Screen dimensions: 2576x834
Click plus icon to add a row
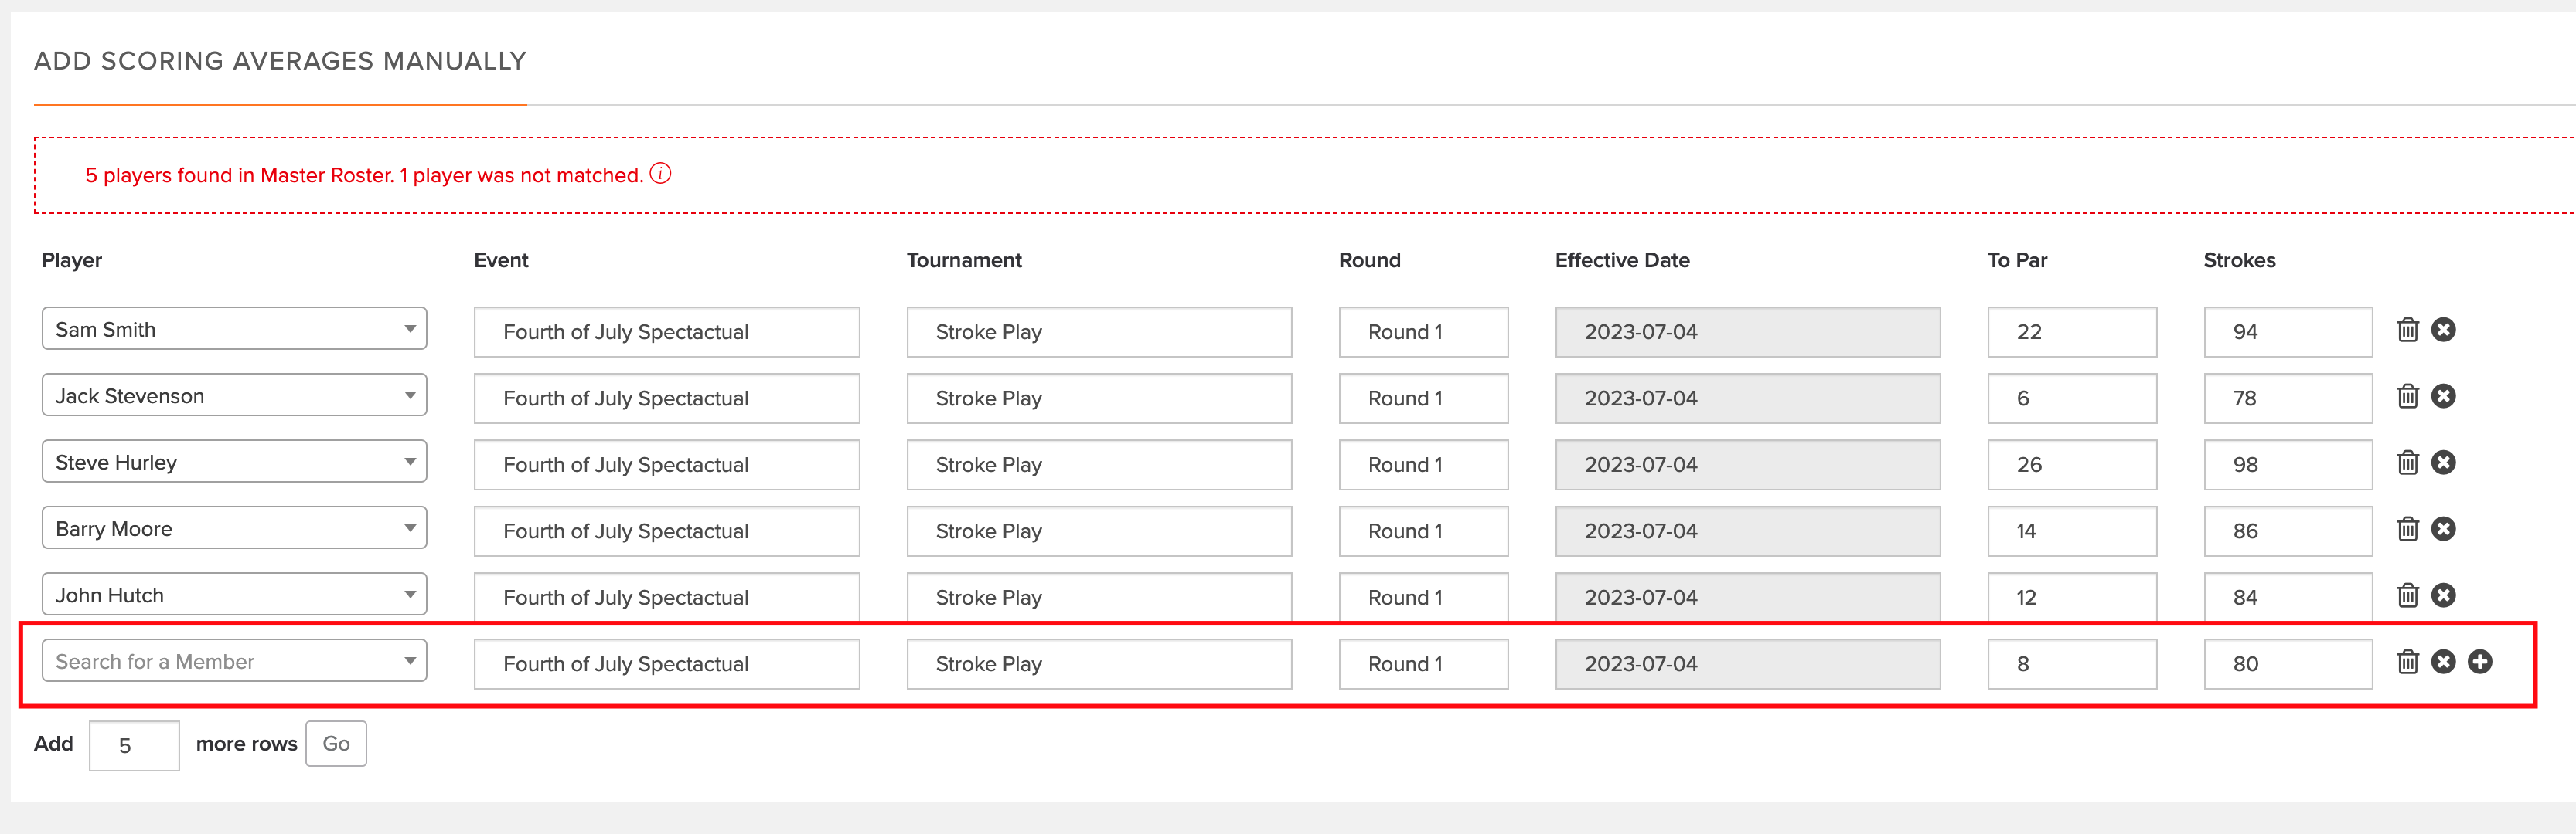pyautogui.click(x=2479, y=661)
